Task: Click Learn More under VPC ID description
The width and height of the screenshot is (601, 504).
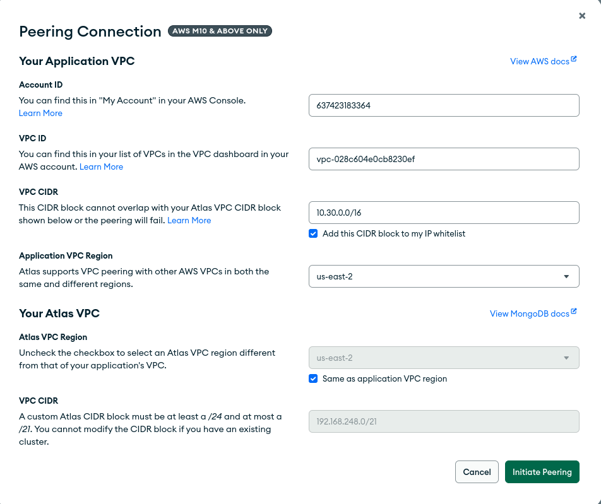Action: 101,167
